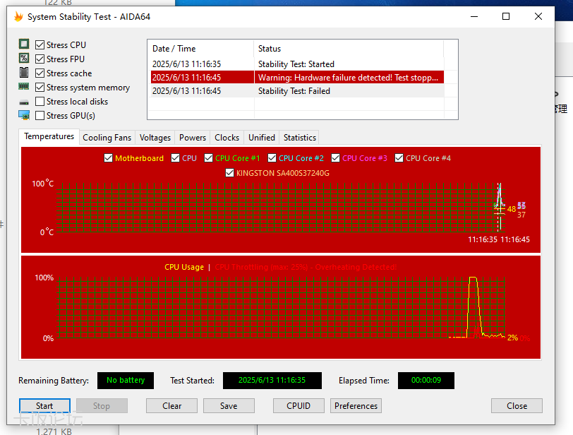Toggle KINGSTON SA400S37240G temperature checkbox
The image size is (573, 435).
(229, 173)
